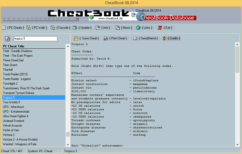242x154 pixels.
Task: Click the Exit button with red X
Action: coord(165,28)
